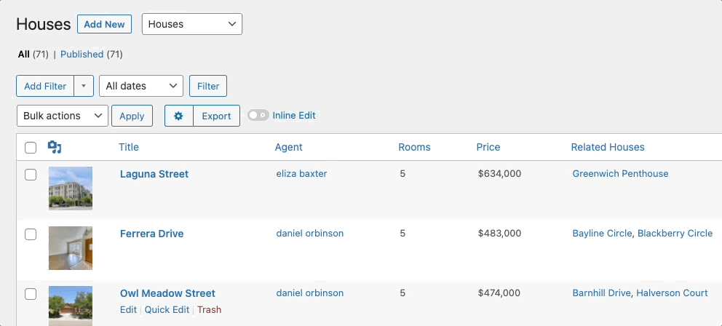Open the Greenwich Penthouse related house link
The height and width of the screenshot is (326, 722).
(x=620, y=174)
